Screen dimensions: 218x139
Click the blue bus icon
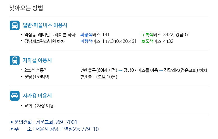click(x=15, y=26)
